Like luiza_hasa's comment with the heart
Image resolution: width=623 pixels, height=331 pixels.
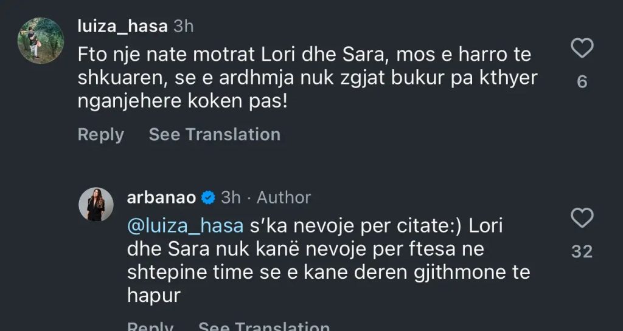[x=582, y=48]
